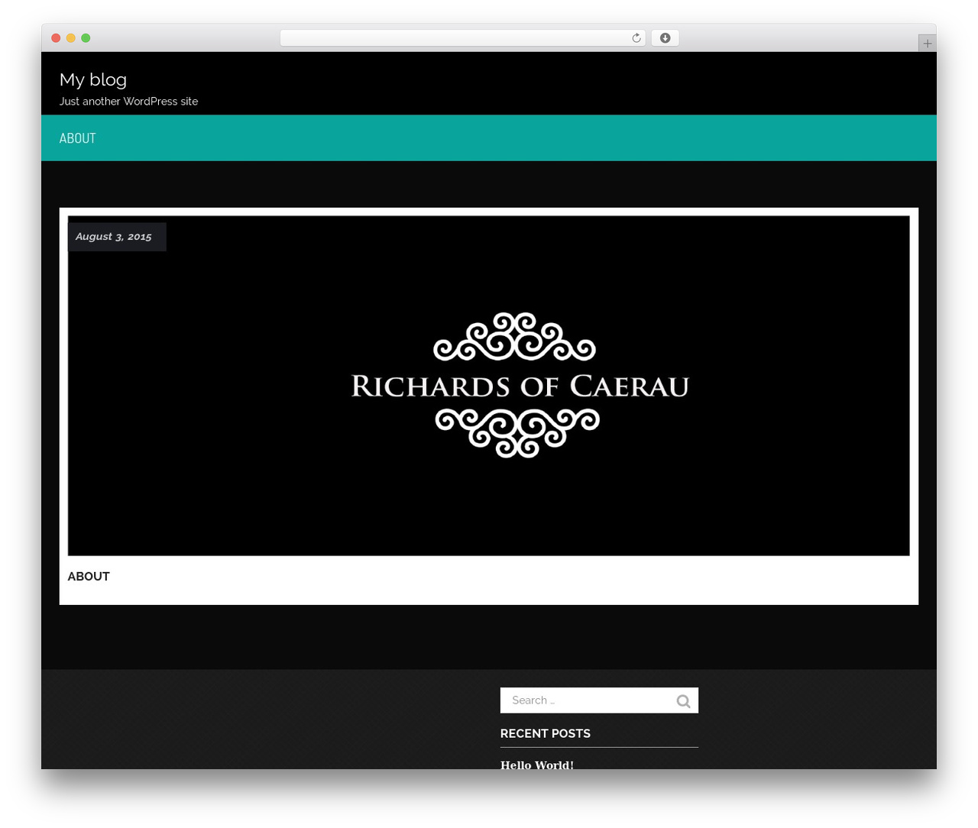Open the ABOUT post title link
This screenshot has width=978, height=828.
tap(89, 577)
